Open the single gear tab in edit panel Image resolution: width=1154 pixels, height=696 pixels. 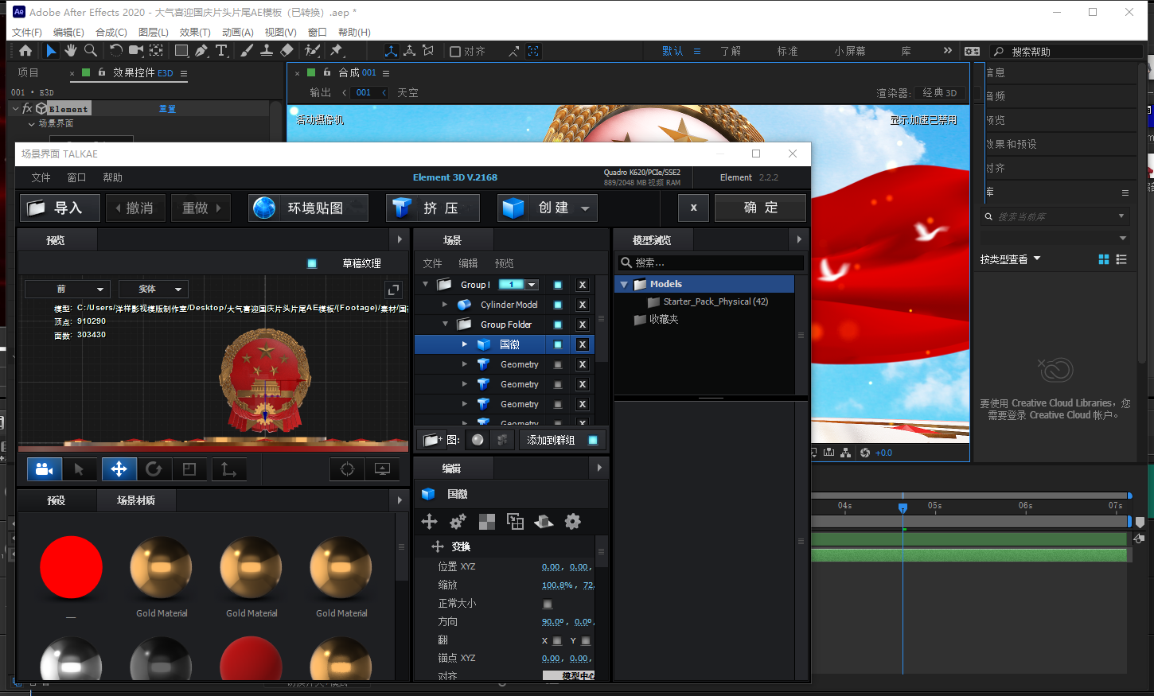point(572,522)
